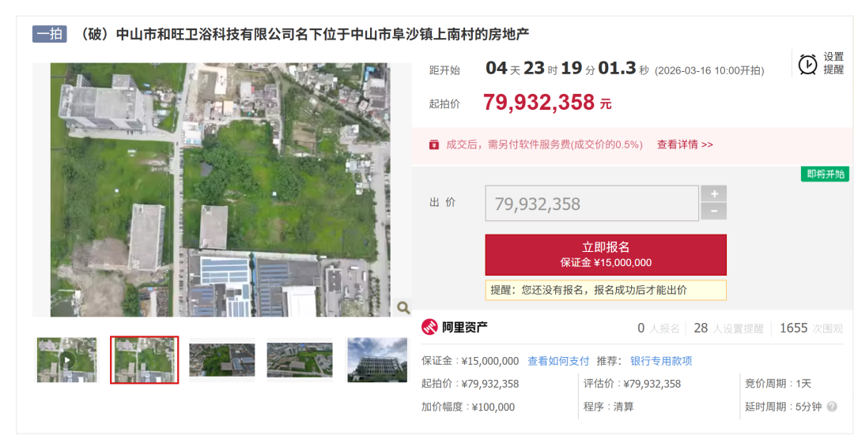Click the magnifier icon on main photo
The height and width of the screenshot is (447, 854).
pyautogui.click(x=403, y=307)
